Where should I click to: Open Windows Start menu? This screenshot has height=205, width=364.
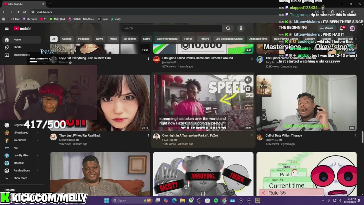106,200
